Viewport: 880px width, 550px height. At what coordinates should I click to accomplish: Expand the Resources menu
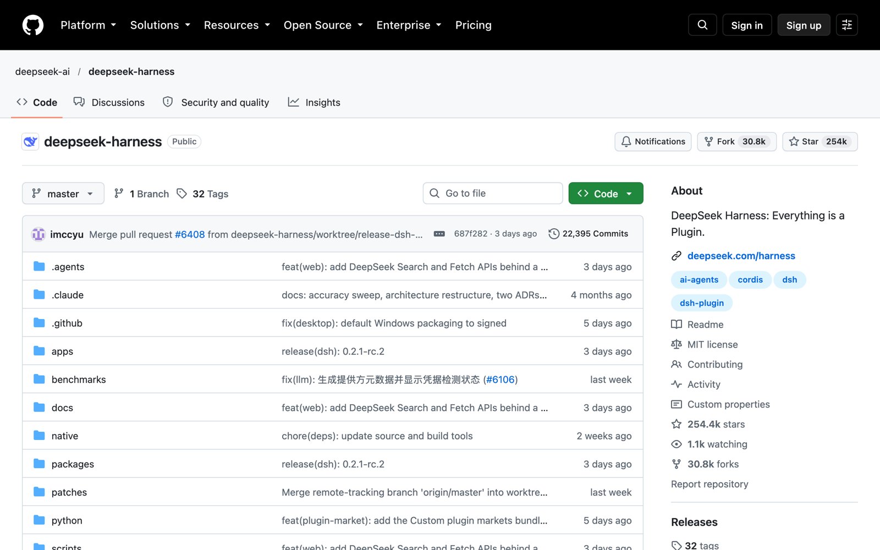237,25
